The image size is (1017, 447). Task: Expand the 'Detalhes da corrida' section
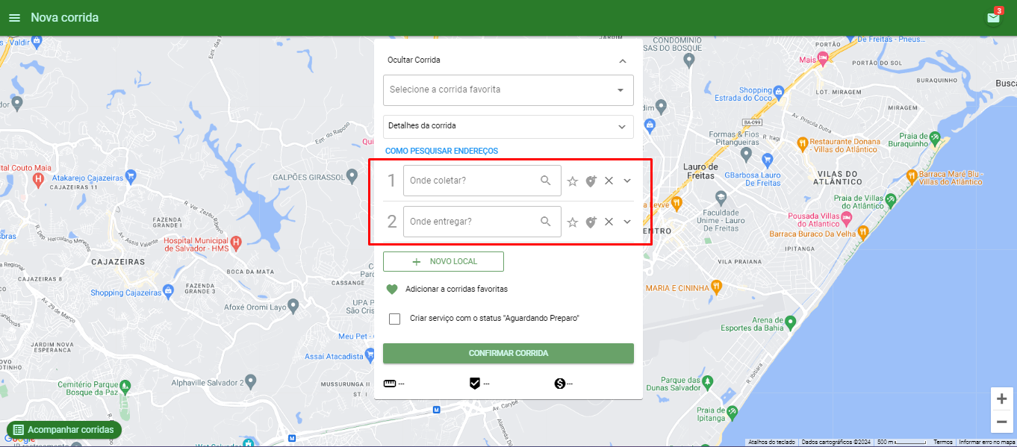pos(508,126)
